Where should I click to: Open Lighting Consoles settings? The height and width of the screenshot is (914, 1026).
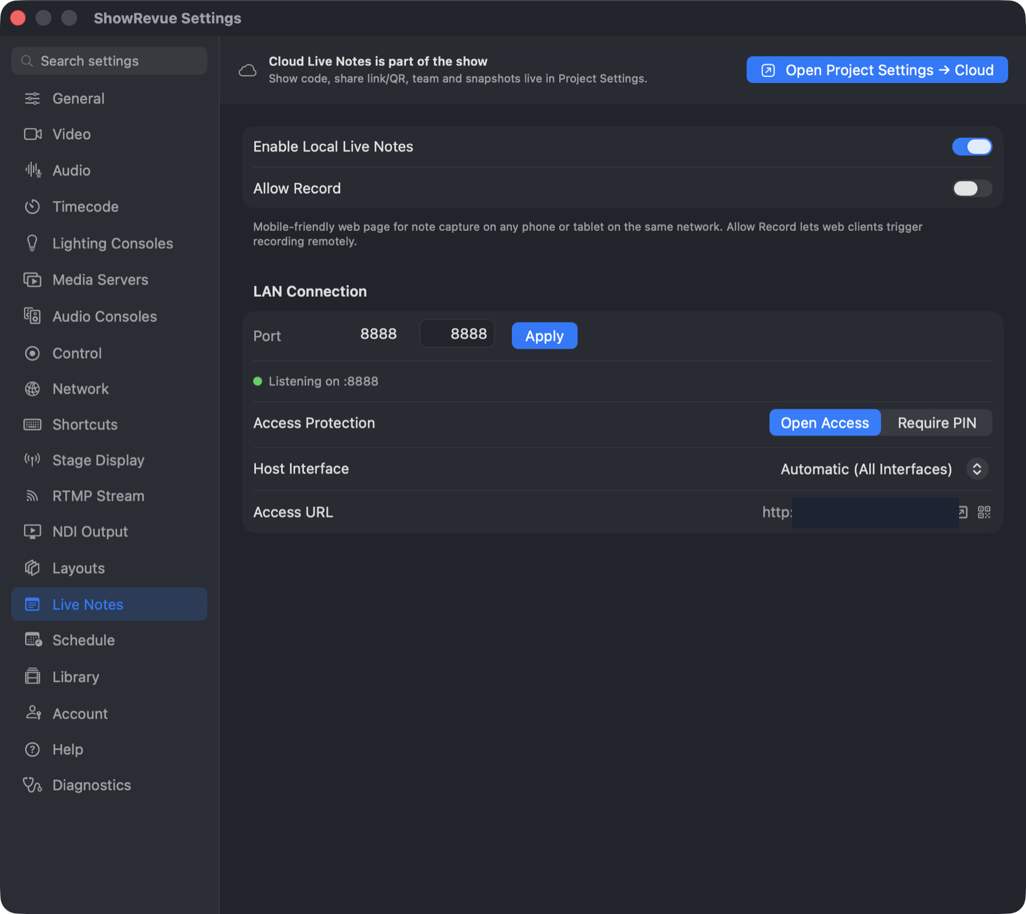pos(109,243)
